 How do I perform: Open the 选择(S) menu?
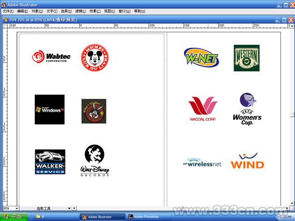tap(66, 11)
